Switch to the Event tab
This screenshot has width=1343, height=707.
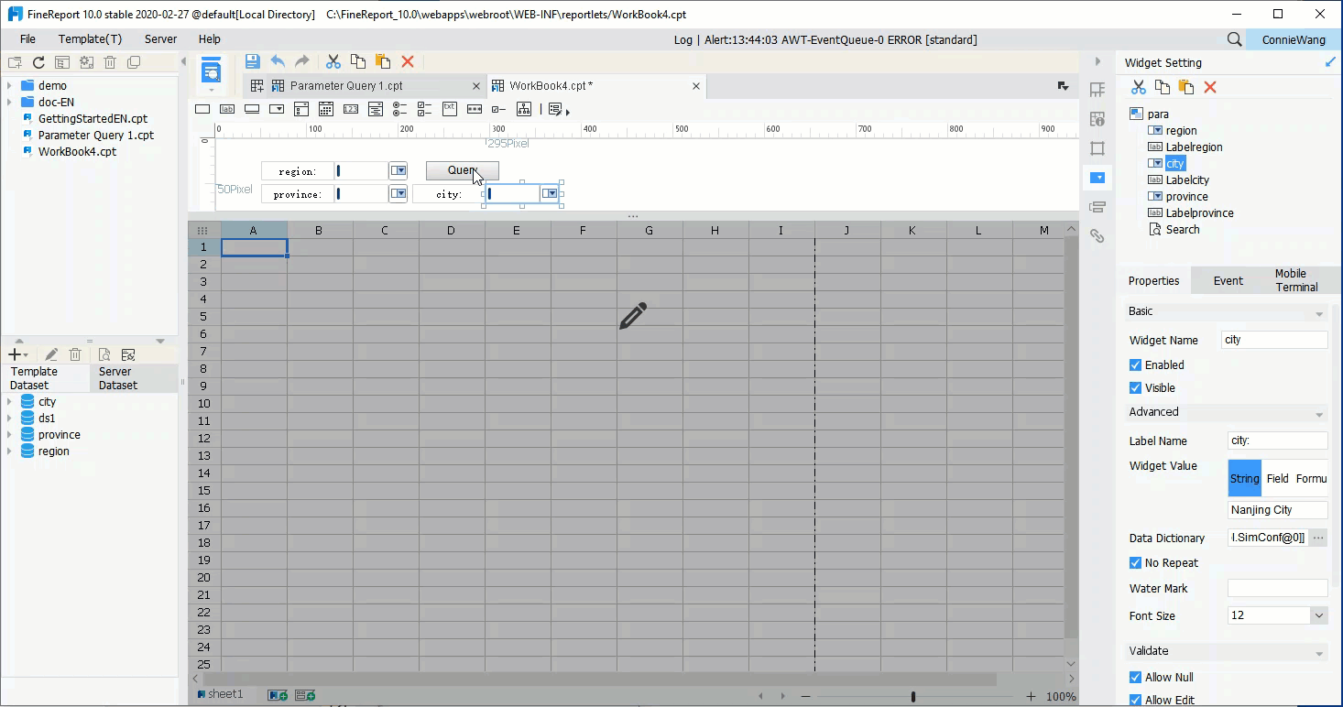coord(1228,280)
